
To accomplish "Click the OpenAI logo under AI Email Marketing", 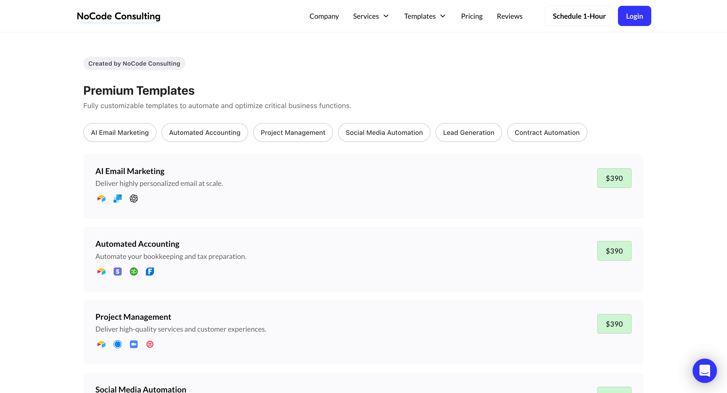I will click(x=134, y=199).
